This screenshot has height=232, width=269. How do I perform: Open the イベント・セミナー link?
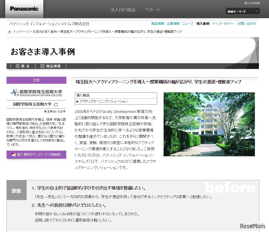pos(223,23)
